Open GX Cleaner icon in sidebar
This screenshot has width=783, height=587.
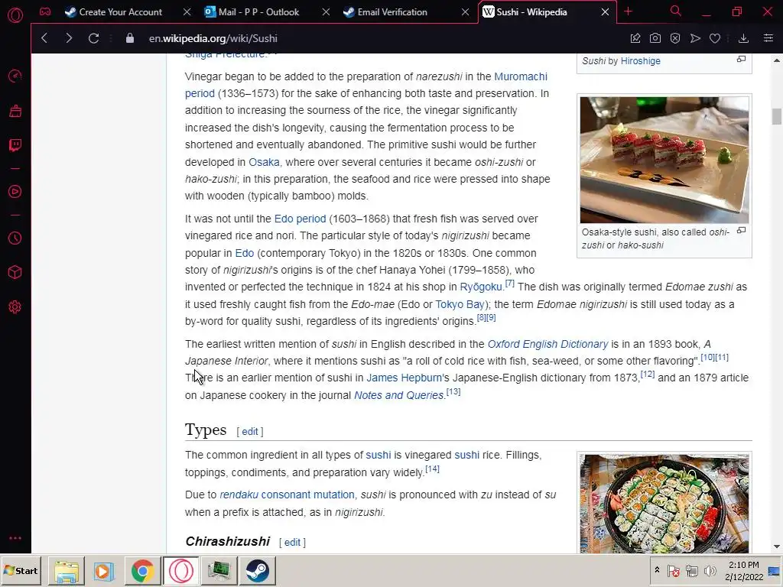15,111
